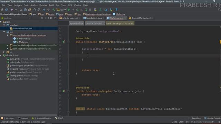Open the Navigate menu
This screenshot has width=221, height=124.
point(18,5)
